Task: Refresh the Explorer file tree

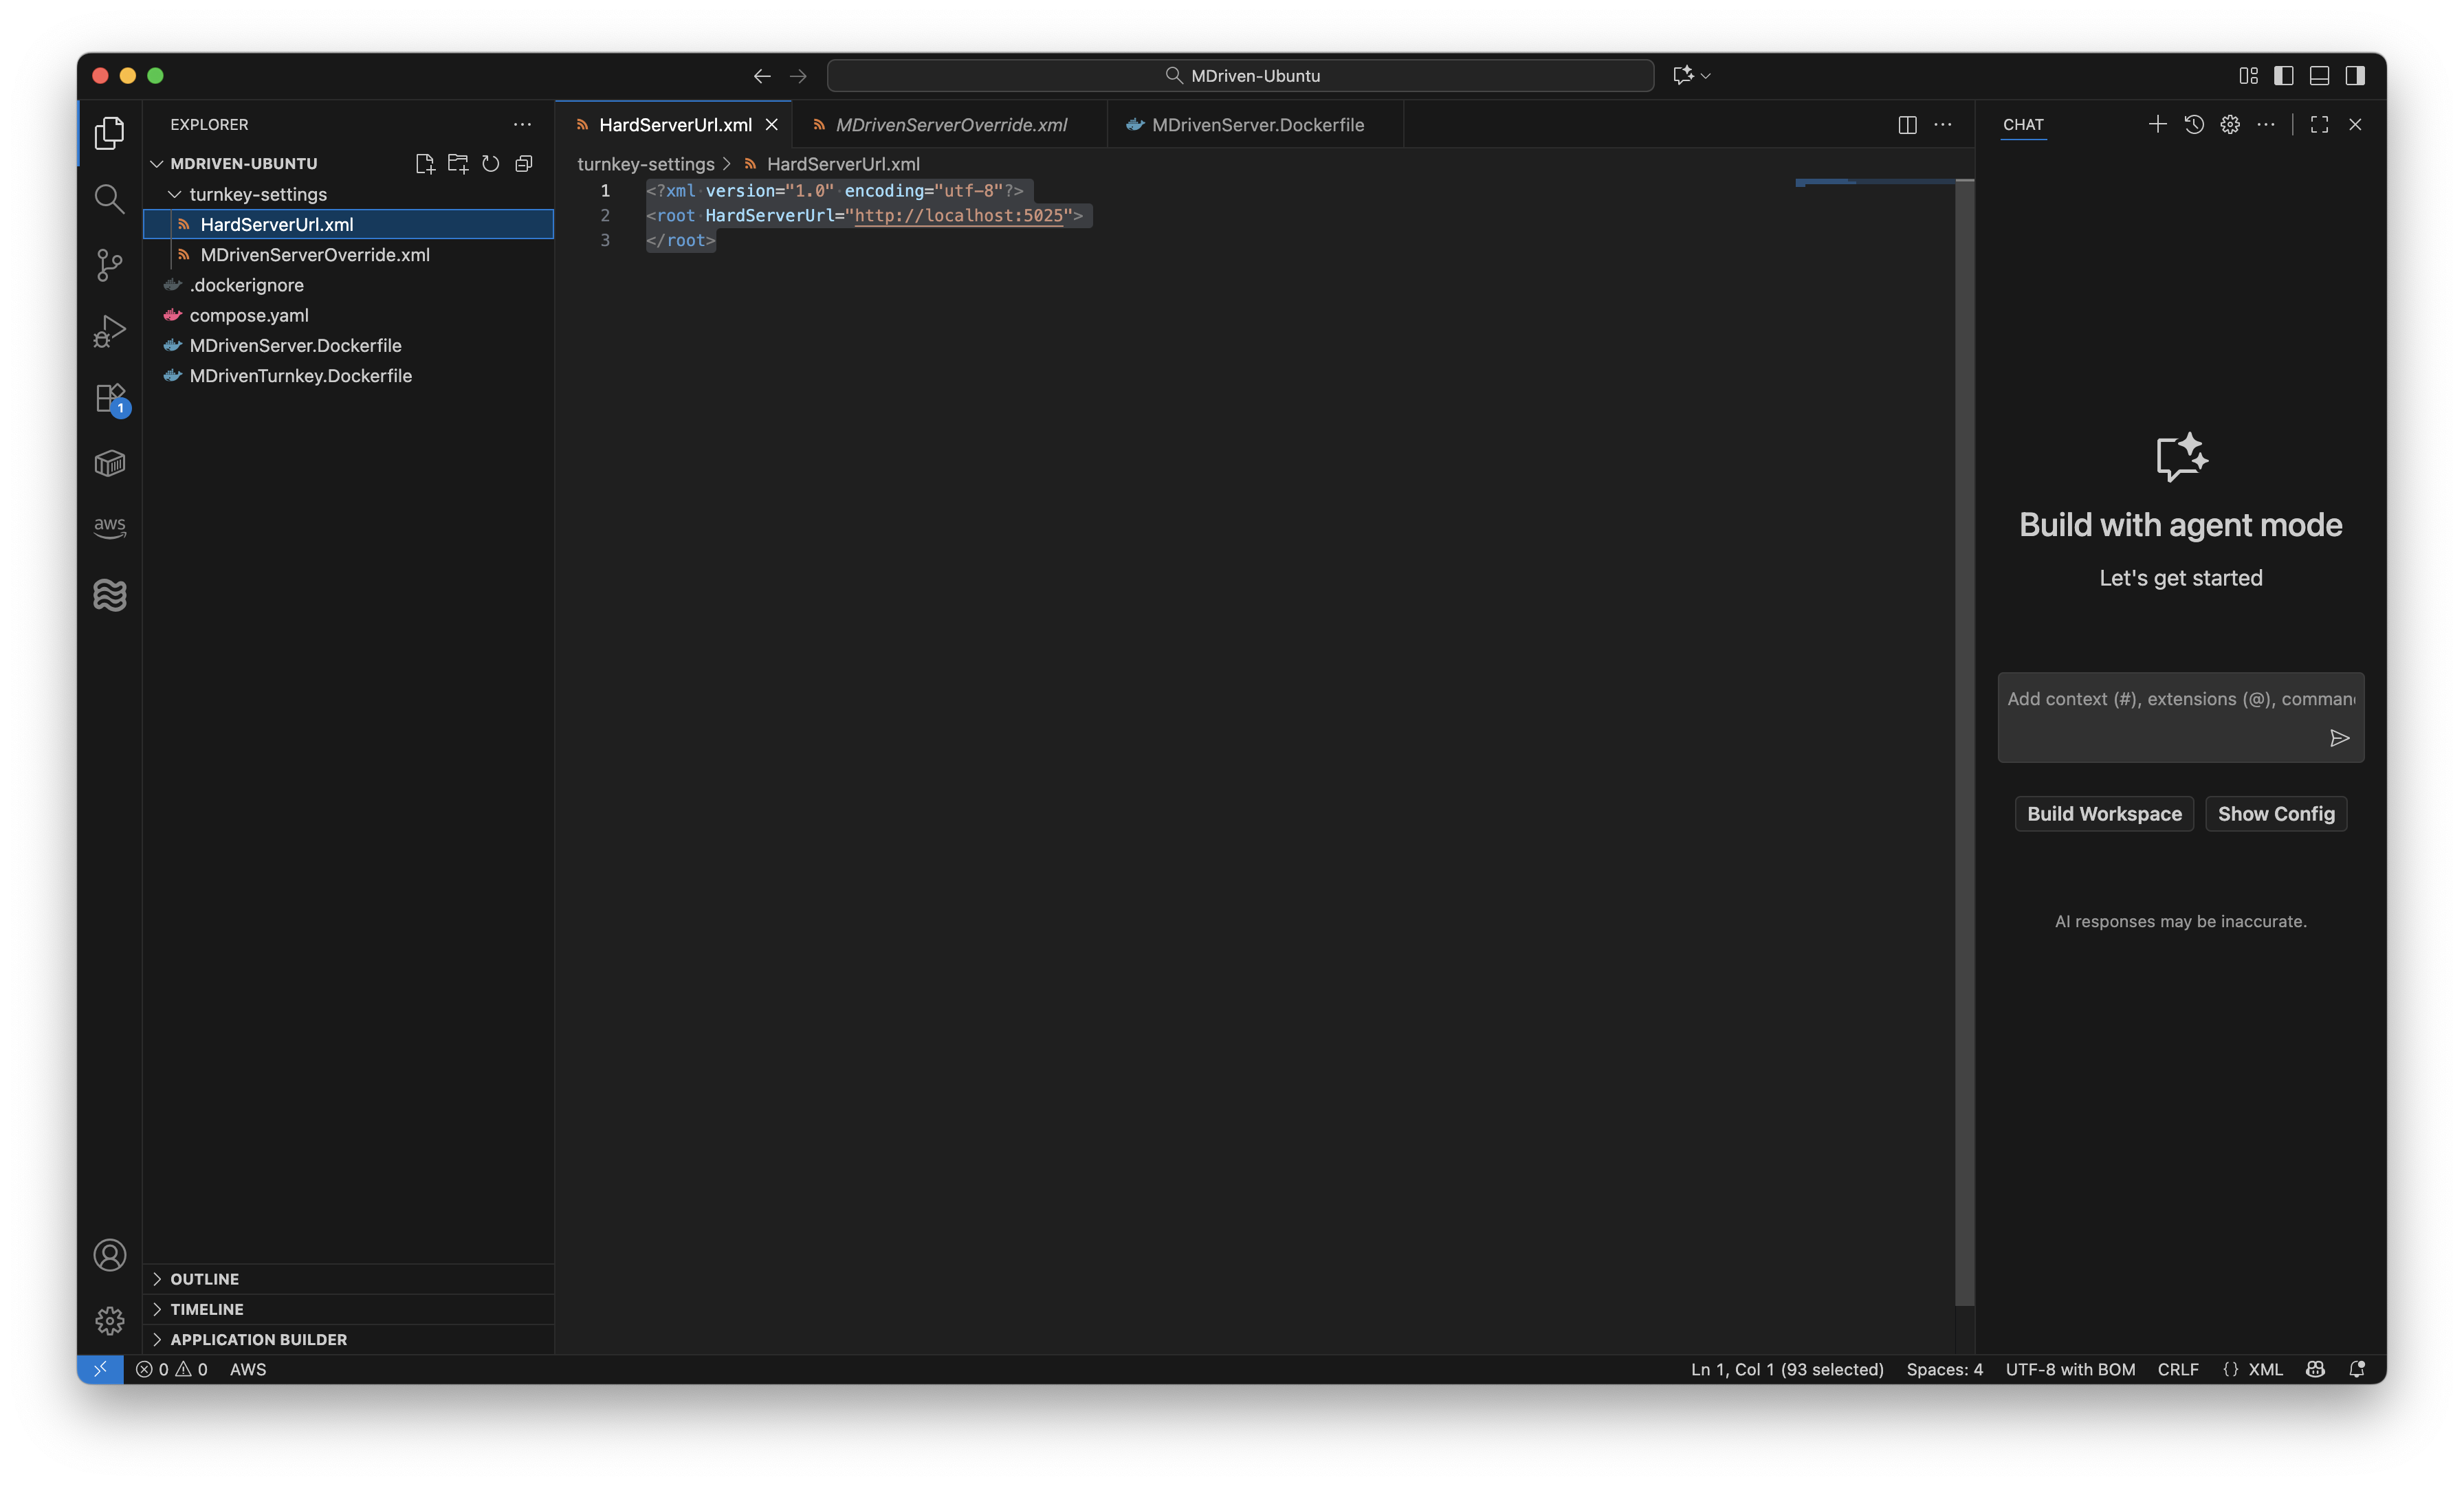Action: (490, 164)
